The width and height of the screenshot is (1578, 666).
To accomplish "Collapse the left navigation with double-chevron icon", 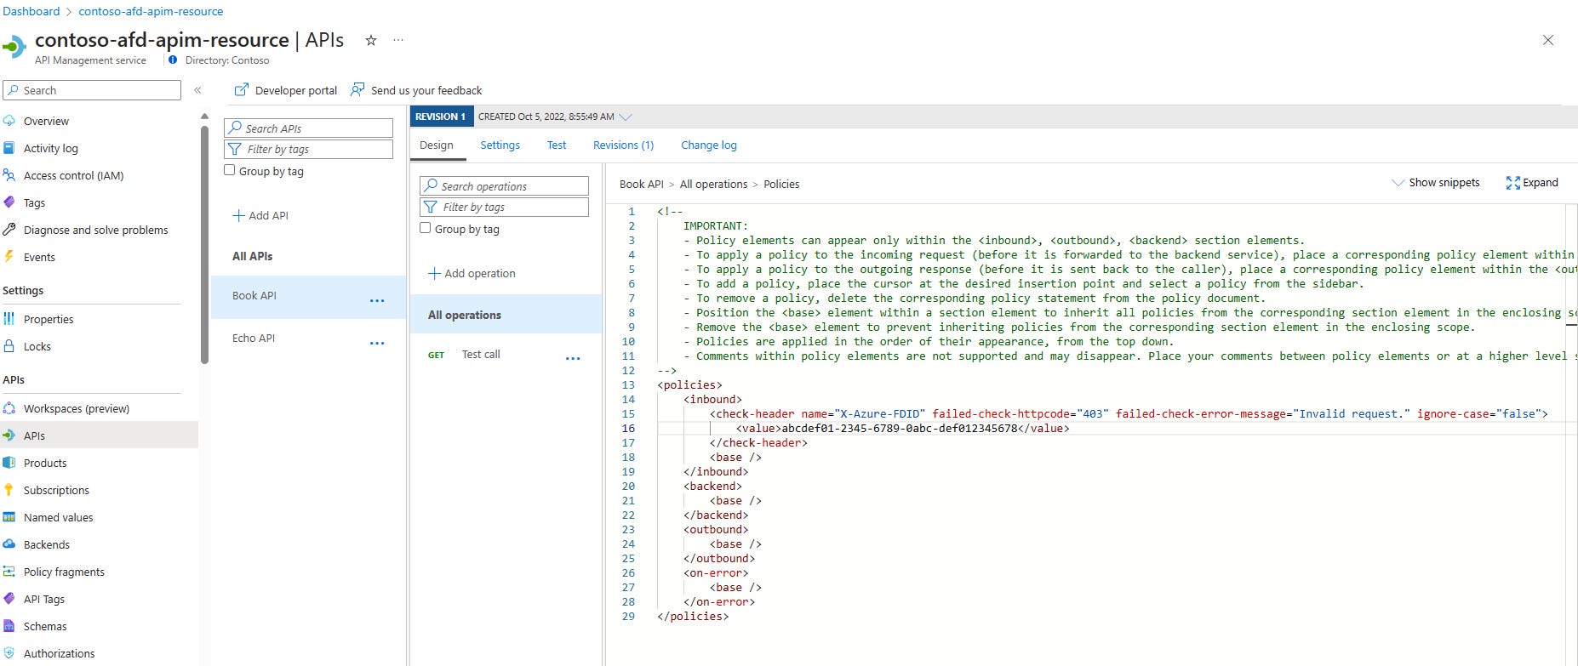I will point(197,90).
